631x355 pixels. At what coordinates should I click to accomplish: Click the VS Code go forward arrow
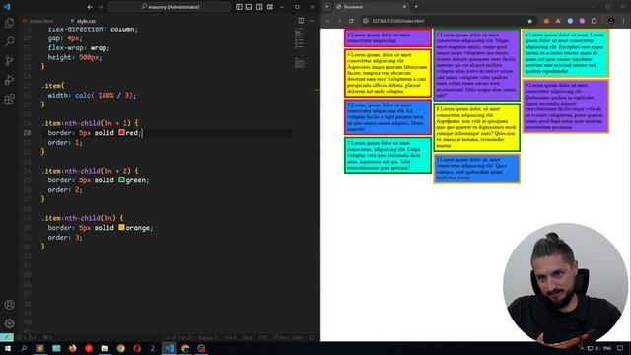tap(101, 7)
